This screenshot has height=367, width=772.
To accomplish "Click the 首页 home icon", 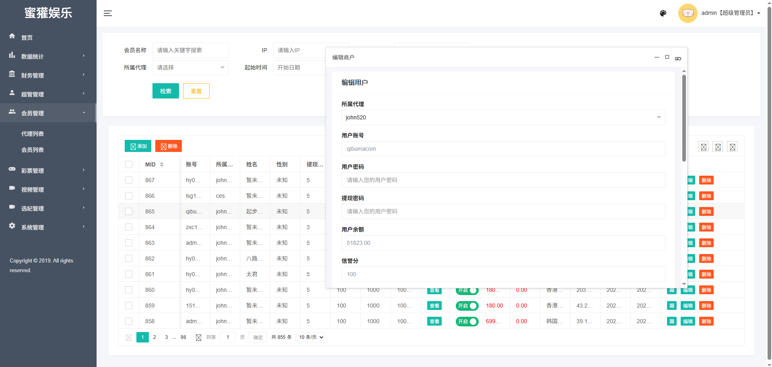I will click(12, 36).
